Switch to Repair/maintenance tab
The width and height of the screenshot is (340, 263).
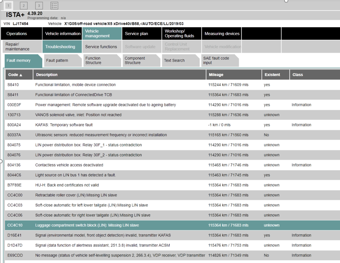click(x=21, y=47)
